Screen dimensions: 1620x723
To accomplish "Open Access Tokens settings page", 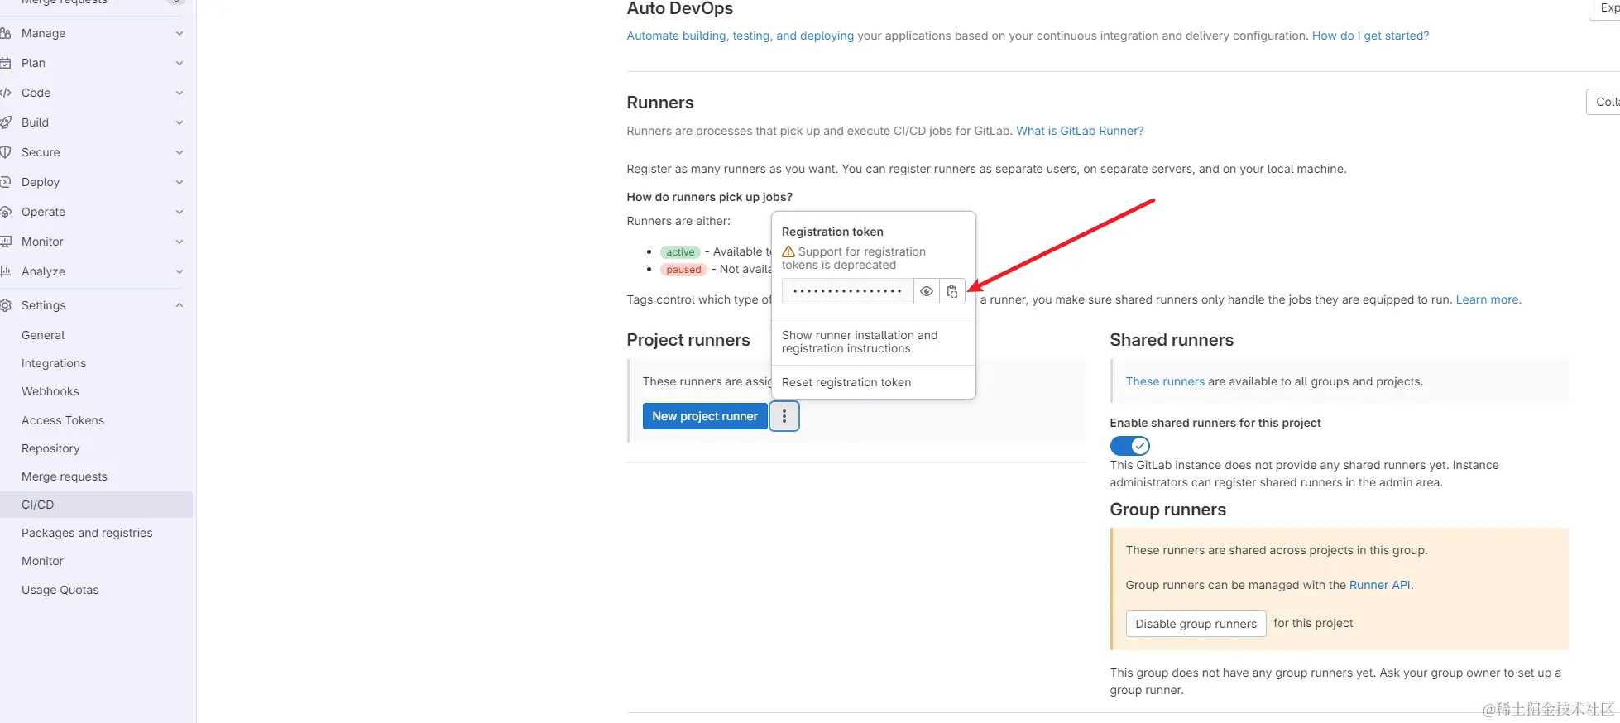I will [63, 420].
